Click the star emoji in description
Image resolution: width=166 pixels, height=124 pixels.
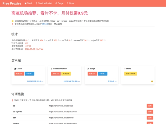tap(13, 21)
